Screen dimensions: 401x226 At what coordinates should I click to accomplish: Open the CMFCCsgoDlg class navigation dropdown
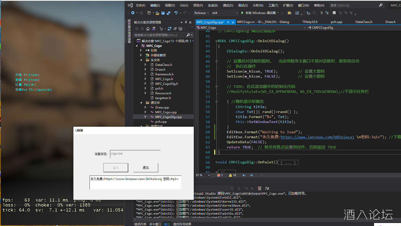point(354,28)
